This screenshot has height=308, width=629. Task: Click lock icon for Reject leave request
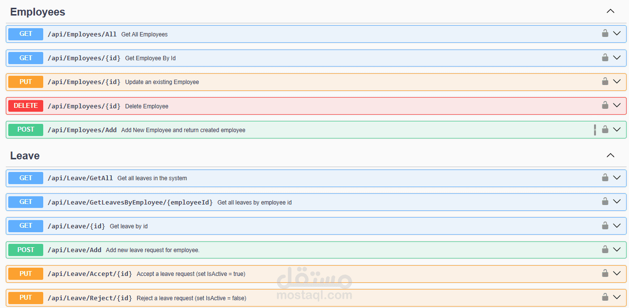pyautogui.click(x=605, y=297)
